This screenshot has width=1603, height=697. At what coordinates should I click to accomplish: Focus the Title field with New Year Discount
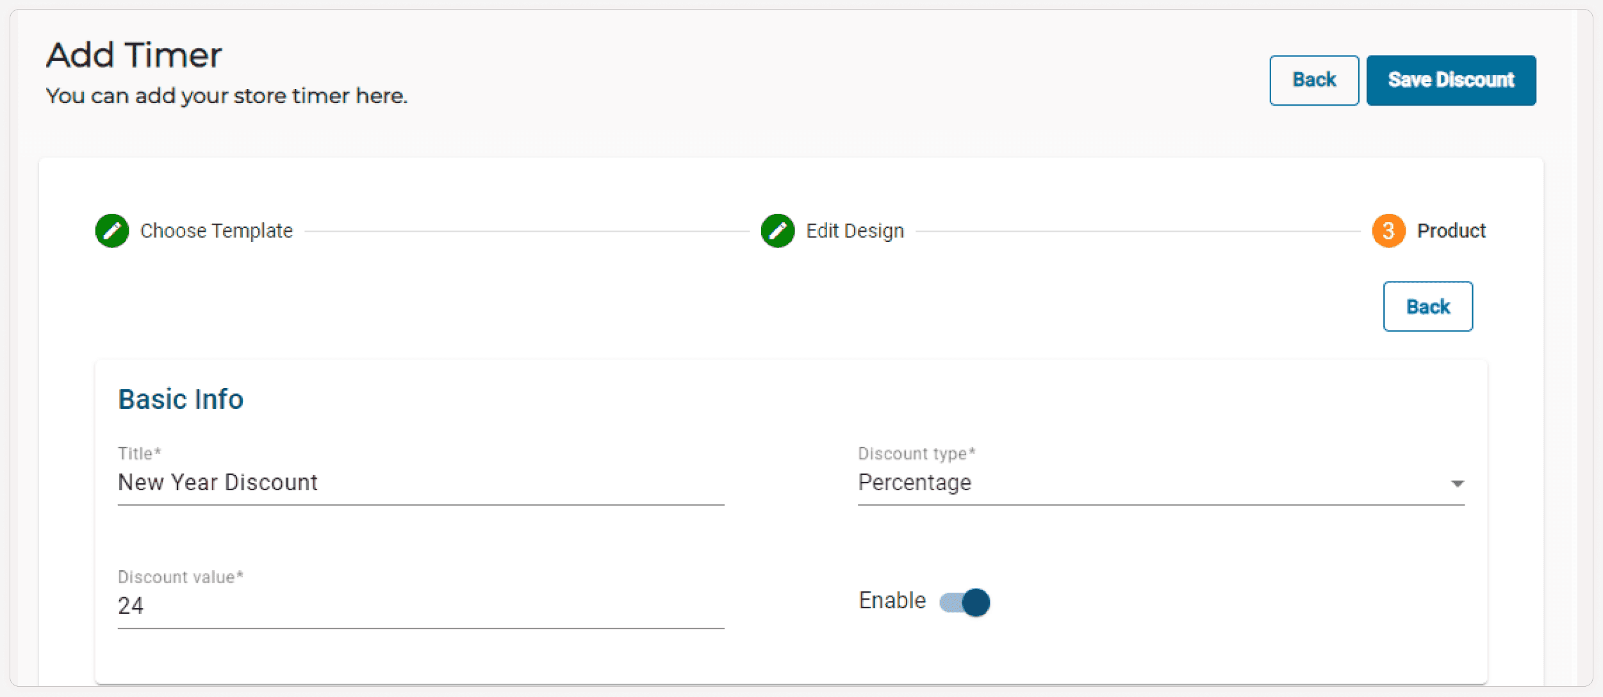[x=420, y=483]
